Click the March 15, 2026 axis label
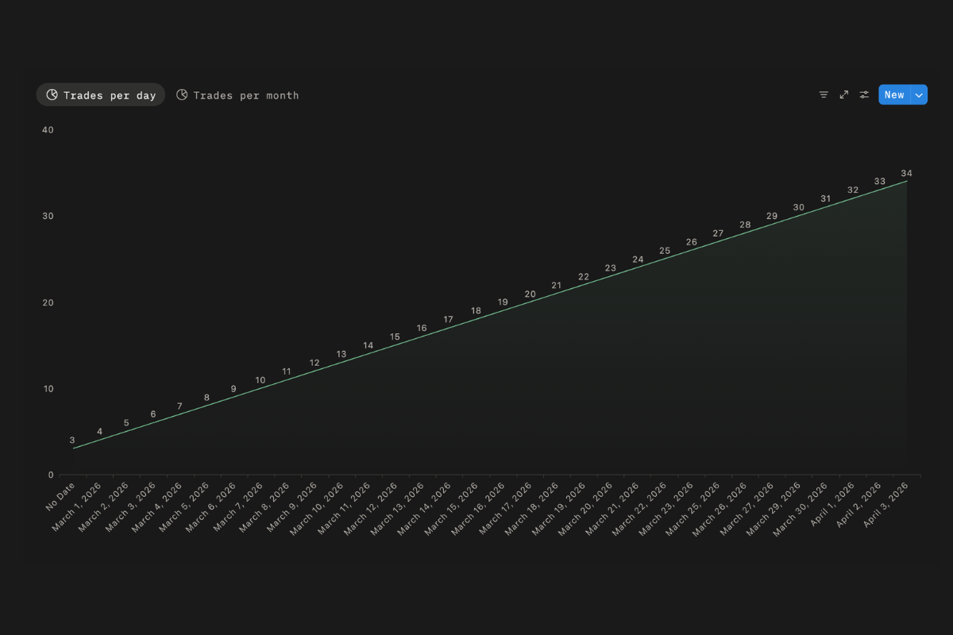The width and height of the screenshot is (953, 635). click(452, 509)
